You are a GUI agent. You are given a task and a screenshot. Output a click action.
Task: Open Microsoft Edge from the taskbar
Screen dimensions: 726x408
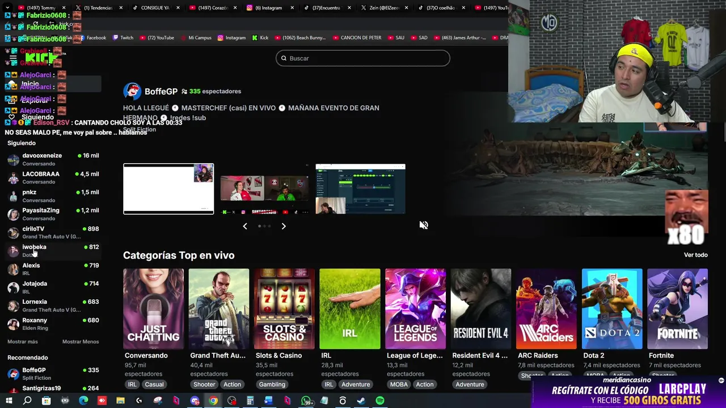click(x=83, y=401)
